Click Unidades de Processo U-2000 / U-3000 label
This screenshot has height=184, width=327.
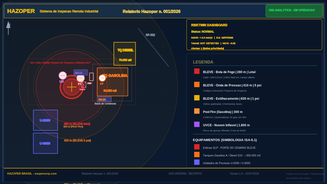pyautogui.click(x=227, y=163)
